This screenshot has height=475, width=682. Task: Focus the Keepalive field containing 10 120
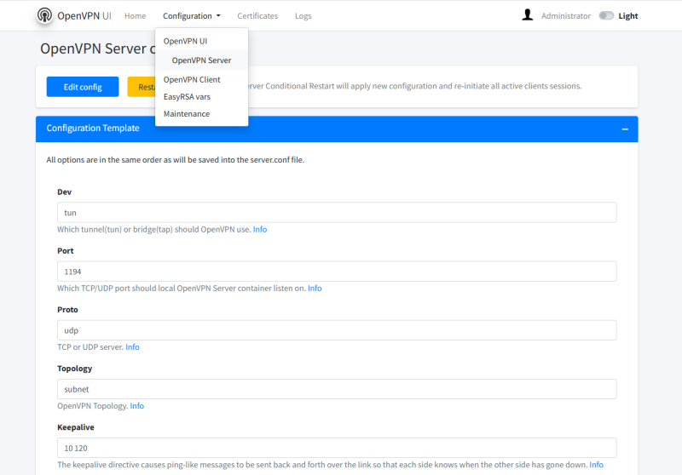(337, 448)
